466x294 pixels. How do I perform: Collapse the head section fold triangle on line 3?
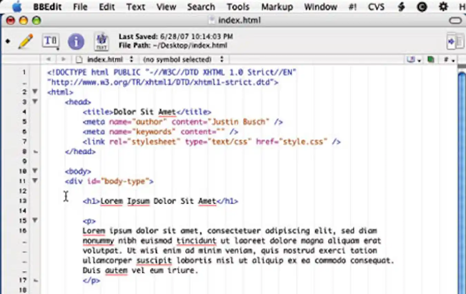35,101
